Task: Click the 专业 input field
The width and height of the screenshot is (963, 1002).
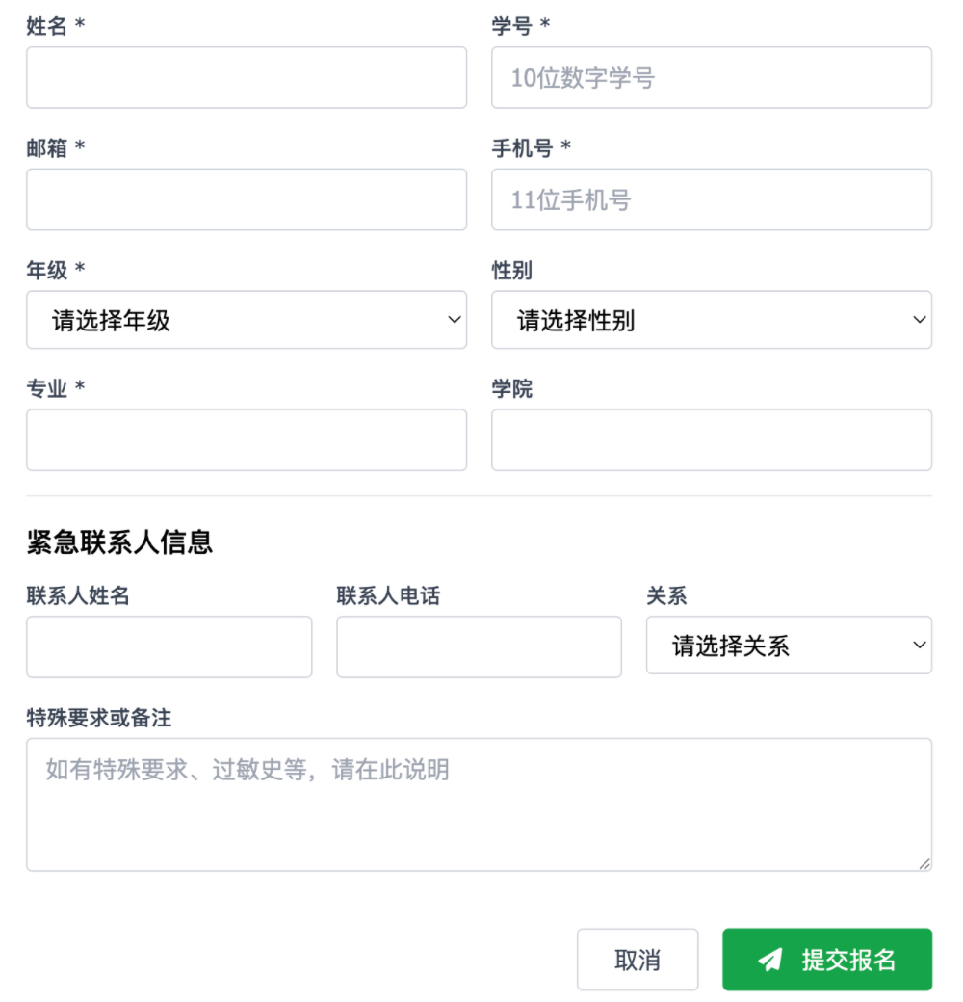Action: point(246,439)
